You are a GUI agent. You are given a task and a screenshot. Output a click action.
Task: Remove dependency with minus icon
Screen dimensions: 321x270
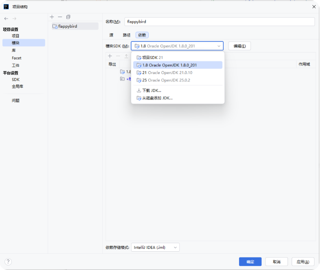(118, 56)
